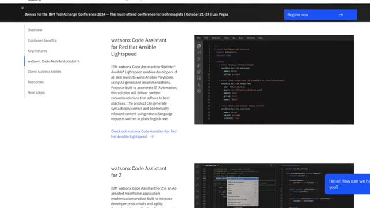Image resolution: width=370 pixels, height=208 pixels.
Task: Click the Explorer icon in the editor screenshot
Action: point(199,46)
